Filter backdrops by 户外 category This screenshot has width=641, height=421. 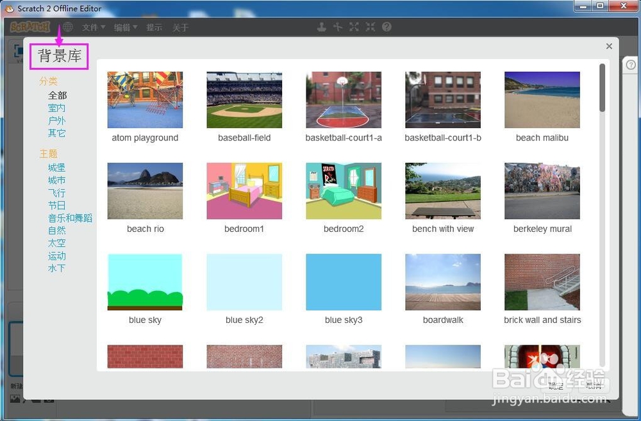coord(56,120)
